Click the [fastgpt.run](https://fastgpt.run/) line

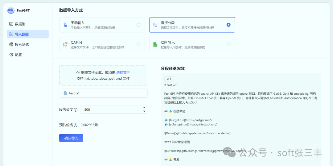click(188, 120)
